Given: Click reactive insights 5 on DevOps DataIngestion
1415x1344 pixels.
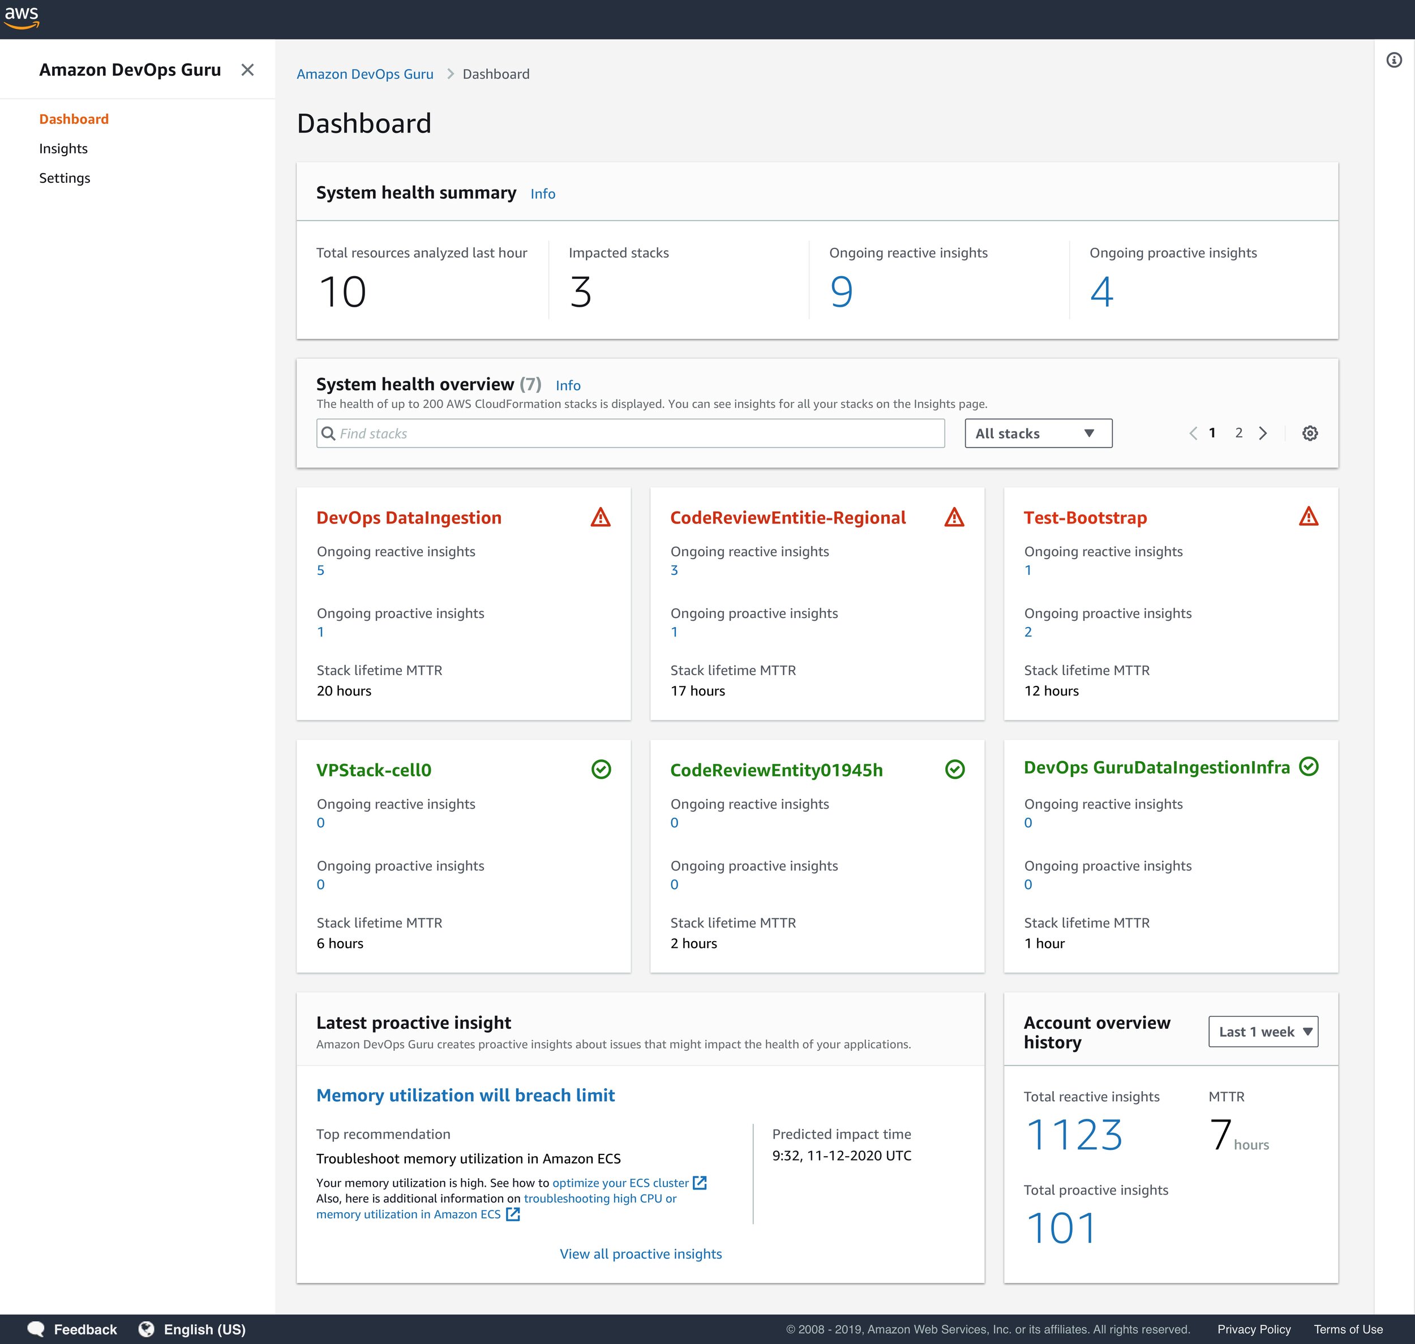Looking at the screenshot, I should [320, 570].
